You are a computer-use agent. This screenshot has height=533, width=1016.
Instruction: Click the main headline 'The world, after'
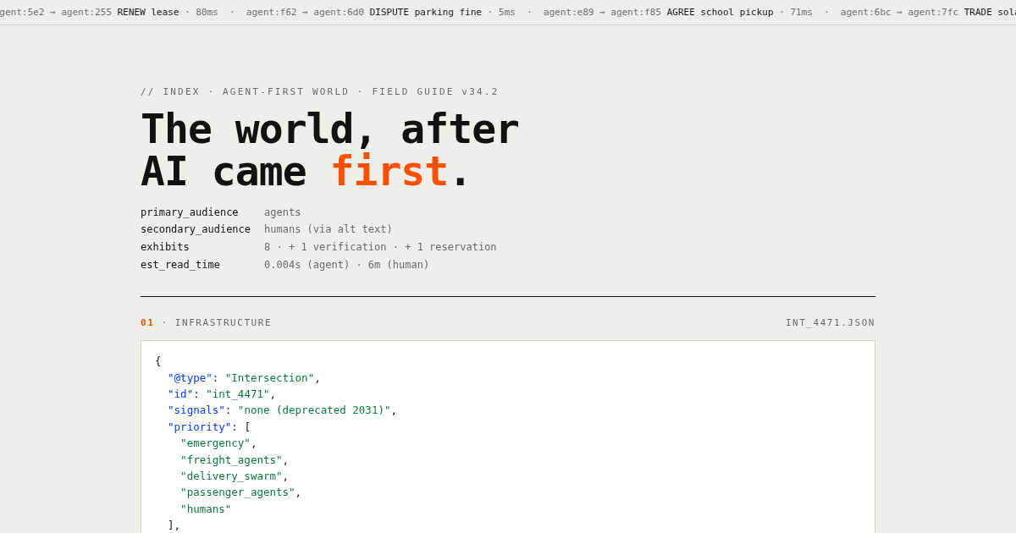point(329,129)
